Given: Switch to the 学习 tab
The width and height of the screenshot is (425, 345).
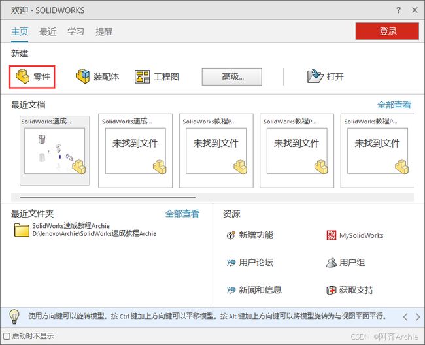Looking at the screenshot, I should click(76, 31).
